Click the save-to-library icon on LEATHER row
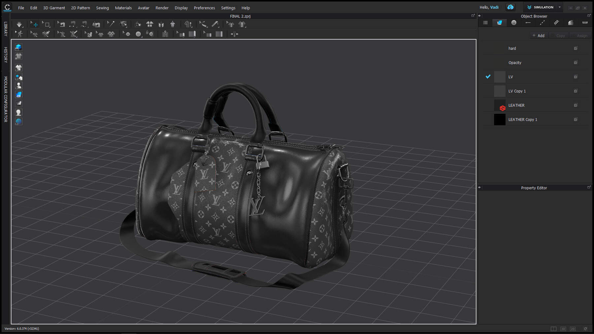Viewport: 594px width, 334px height. [x=576, y=105]
